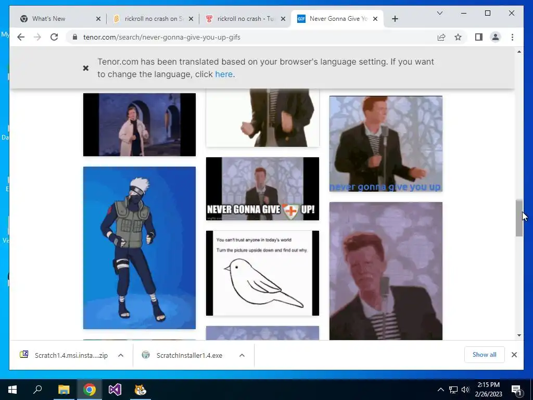Open the Windows notification center
Image resolution: width=533 pixels, height=400 pixels.
tap(517, 390)
